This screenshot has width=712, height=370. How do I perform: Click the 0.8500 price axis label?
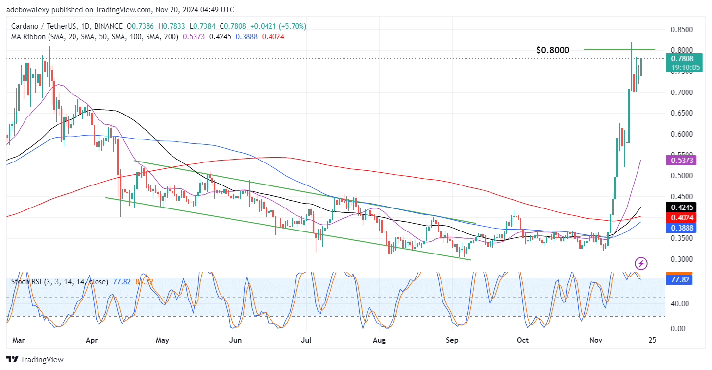681,30
